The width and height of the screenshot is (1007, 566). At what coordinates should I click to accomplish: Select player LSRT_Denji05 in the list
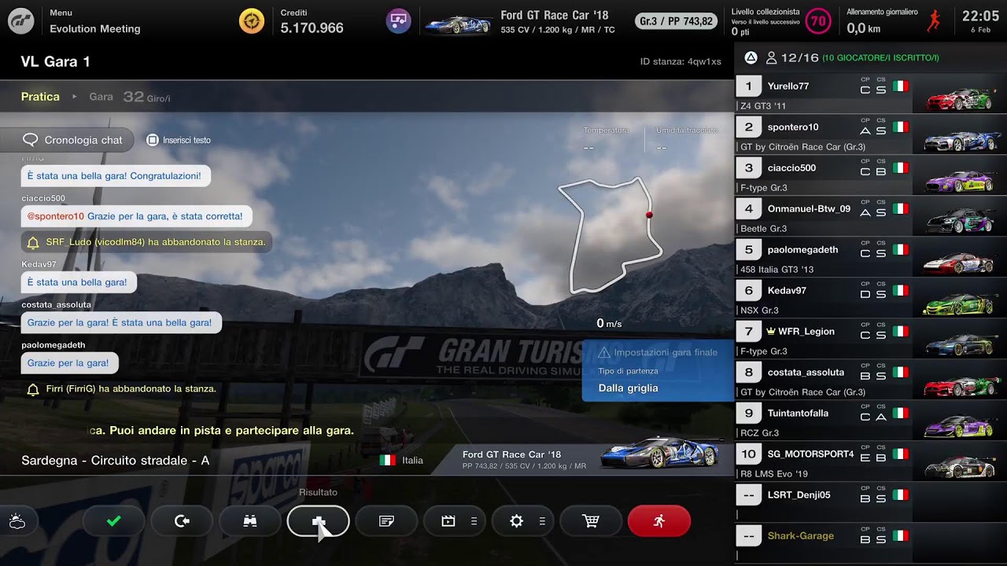871,503
